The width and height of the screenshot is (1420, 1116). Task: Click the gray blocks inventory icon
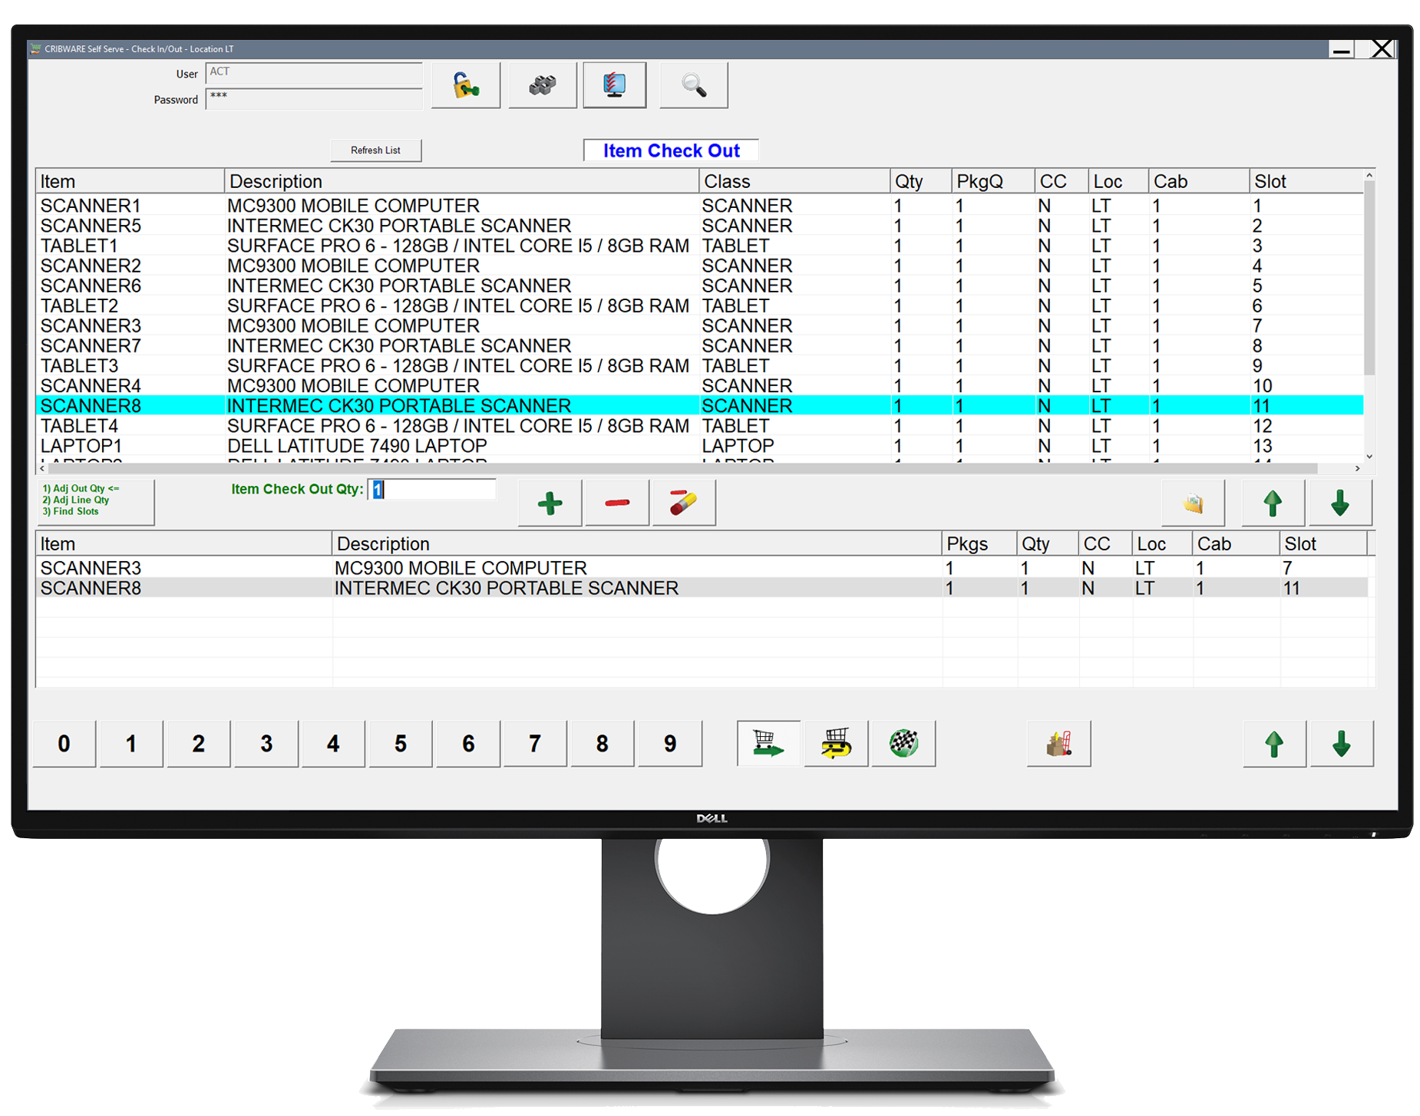coord(542,85)
